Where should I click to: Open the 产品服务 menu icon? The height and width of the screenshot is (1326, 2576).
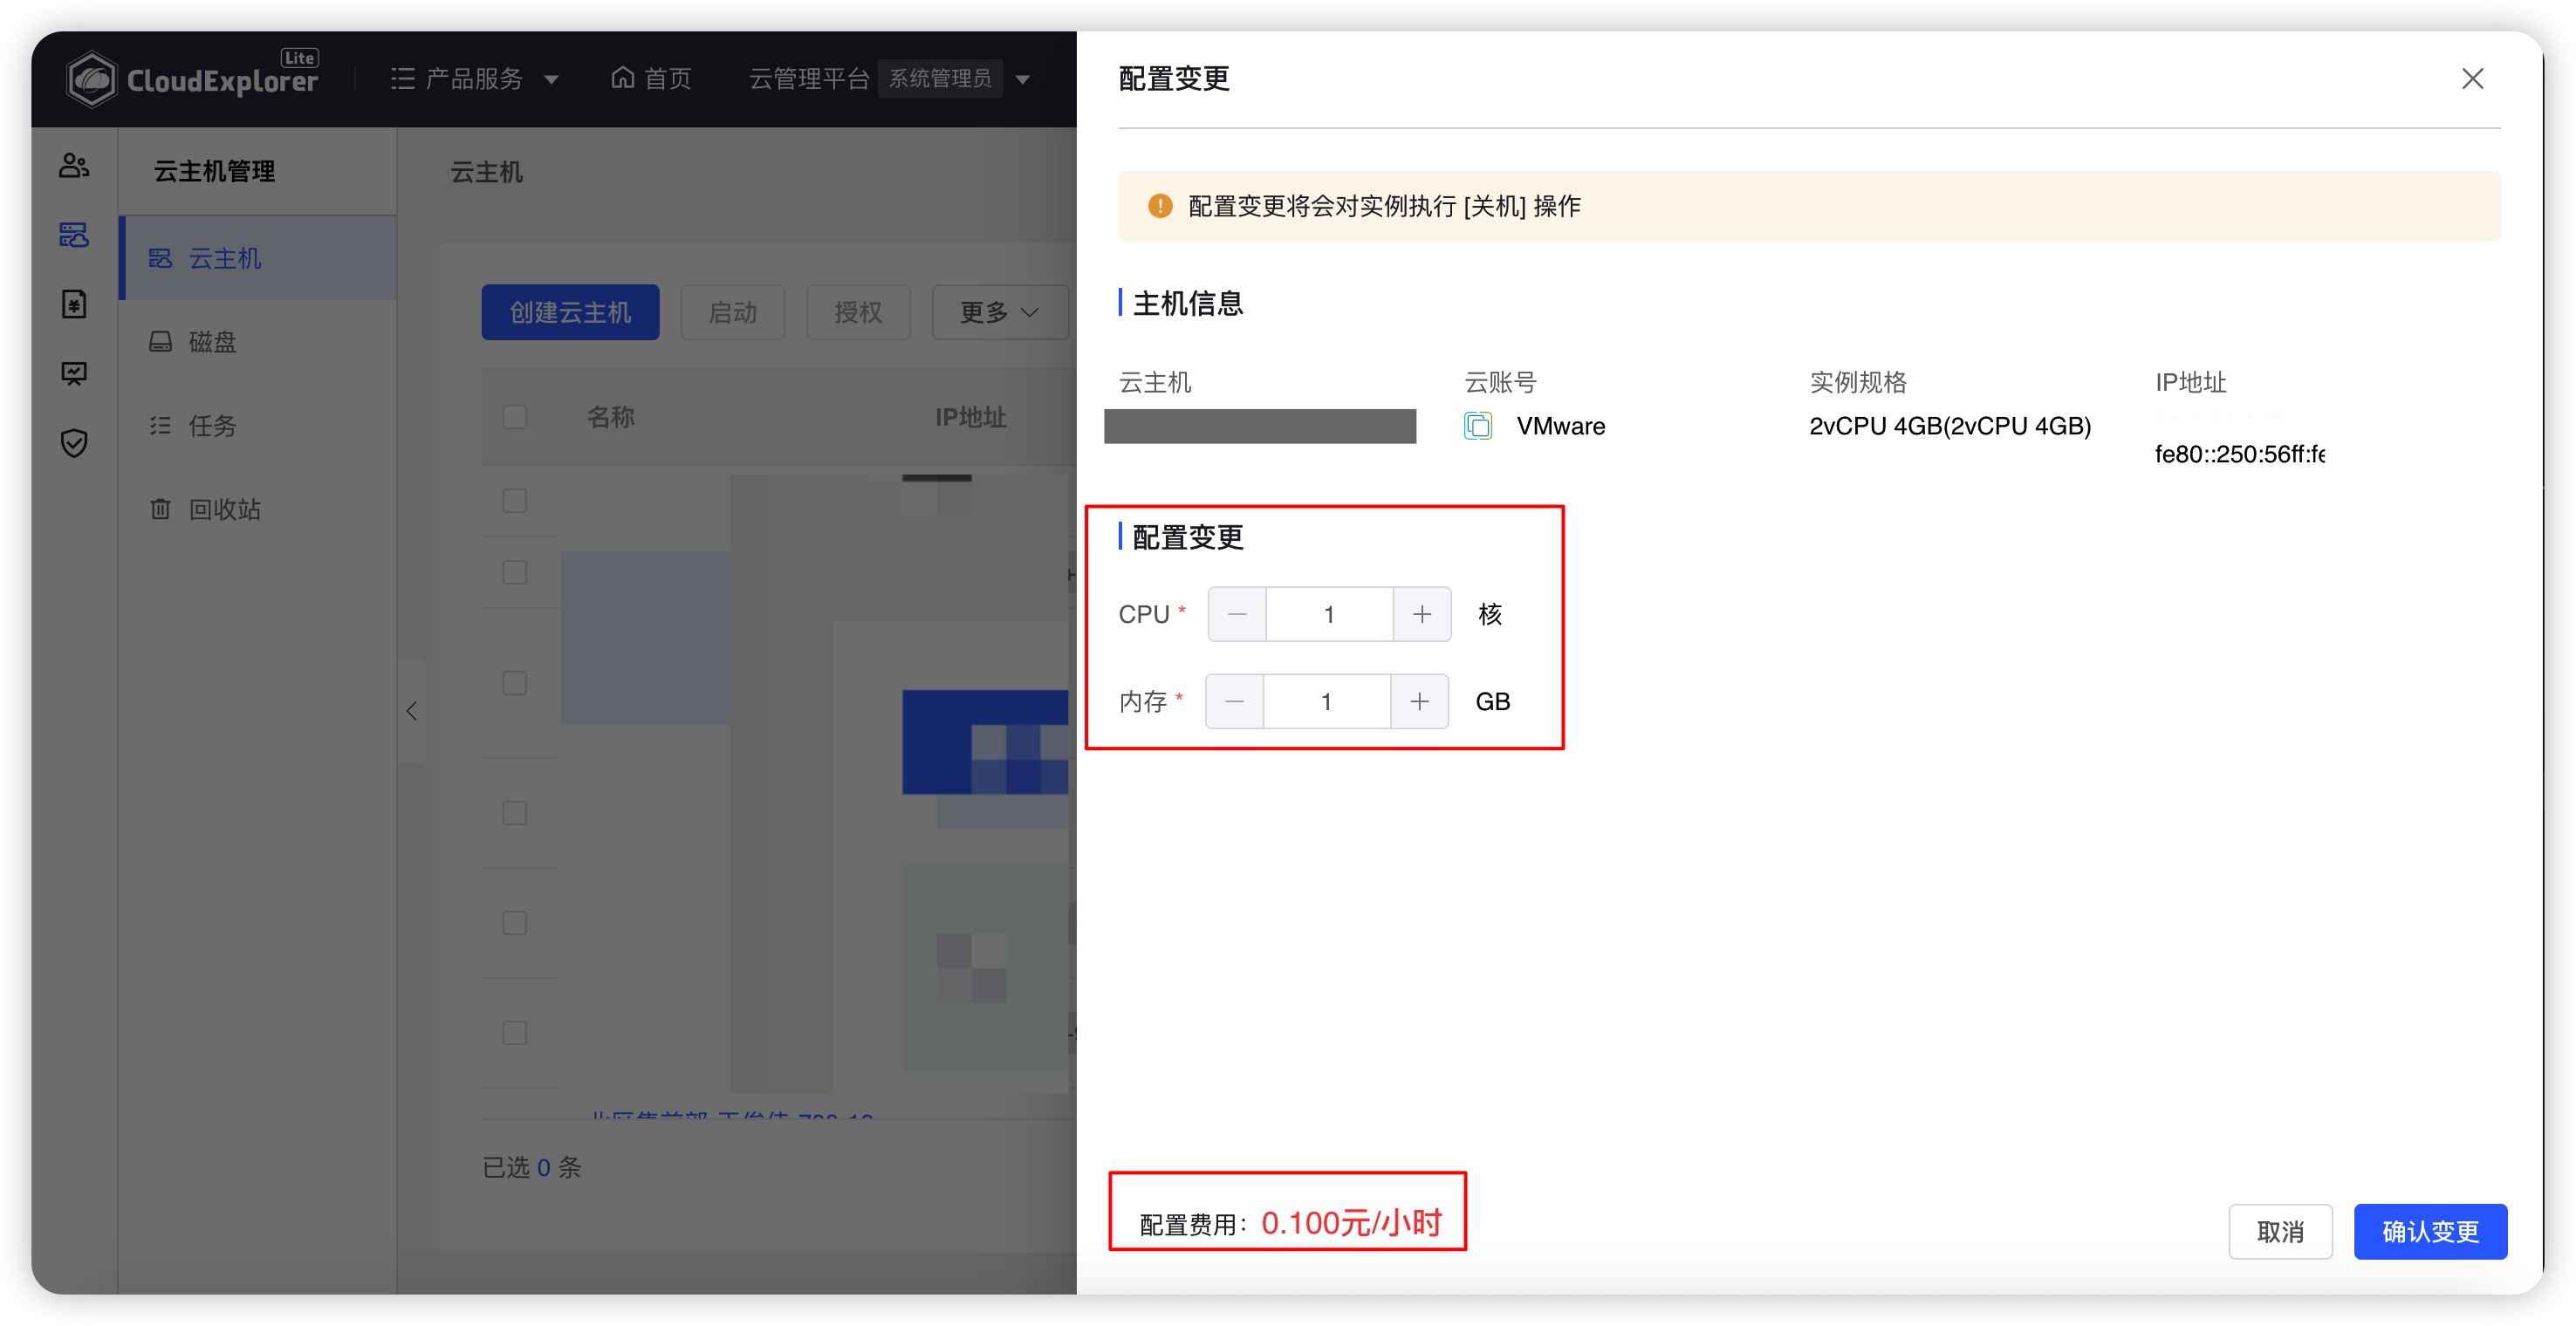402,78
